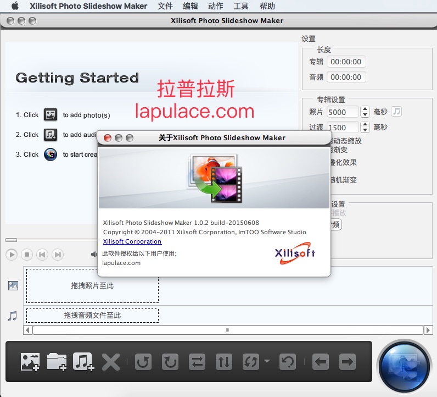Click move left arrow icon
The image size is (437, 397).
[321, 362]
